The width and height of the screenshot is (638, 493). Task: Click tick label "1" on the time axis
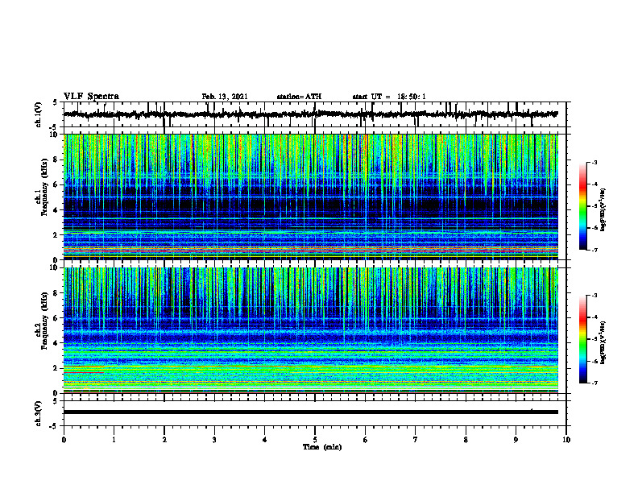pyautogui.click(x=114, y=440)
